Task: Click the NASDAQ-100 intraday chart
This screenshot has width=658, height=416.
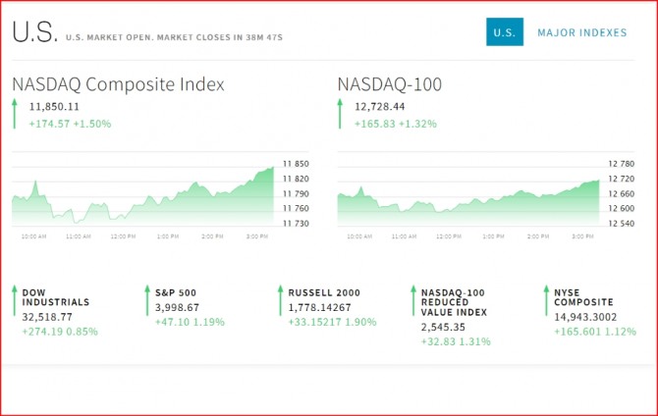Action: 467,191
